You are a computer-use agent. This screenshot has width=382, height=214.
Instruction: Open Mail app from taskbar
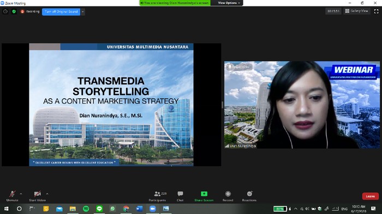[59, 209]
